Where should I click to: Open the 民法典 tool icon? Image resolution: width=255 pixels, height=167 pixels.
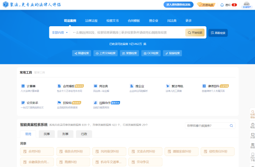96,86
